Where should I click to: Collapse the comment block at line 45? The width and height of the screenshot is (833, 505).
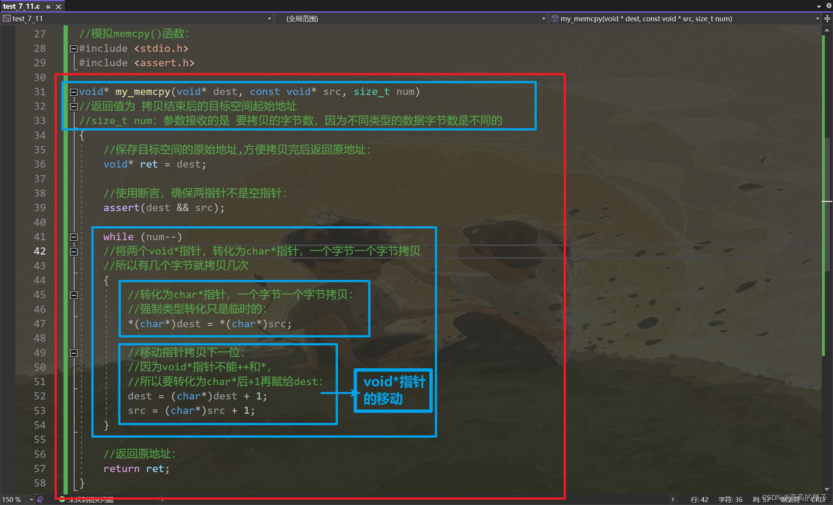pos(74,295)
